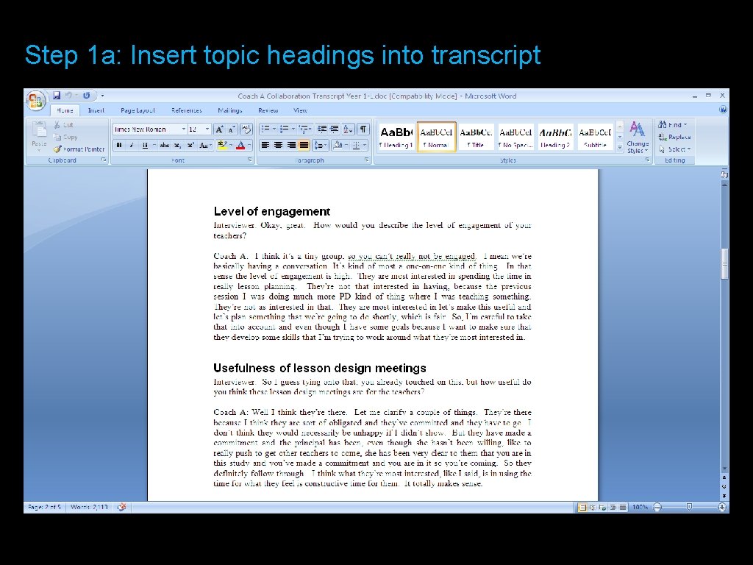Screen dimensions: 753x565
Task: Go to the References tab
Action: point(186,110)
